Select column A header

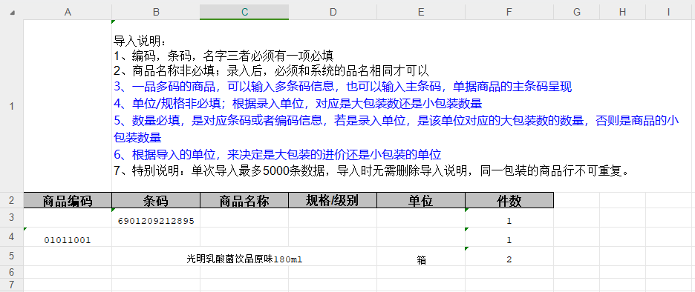[68, 12]
